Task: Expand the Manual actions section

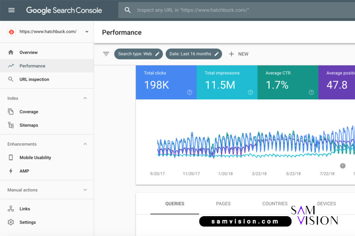Action: 85,190
